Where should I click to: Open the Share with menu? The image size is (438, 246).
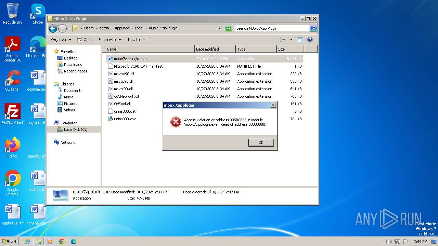(109, 40)
